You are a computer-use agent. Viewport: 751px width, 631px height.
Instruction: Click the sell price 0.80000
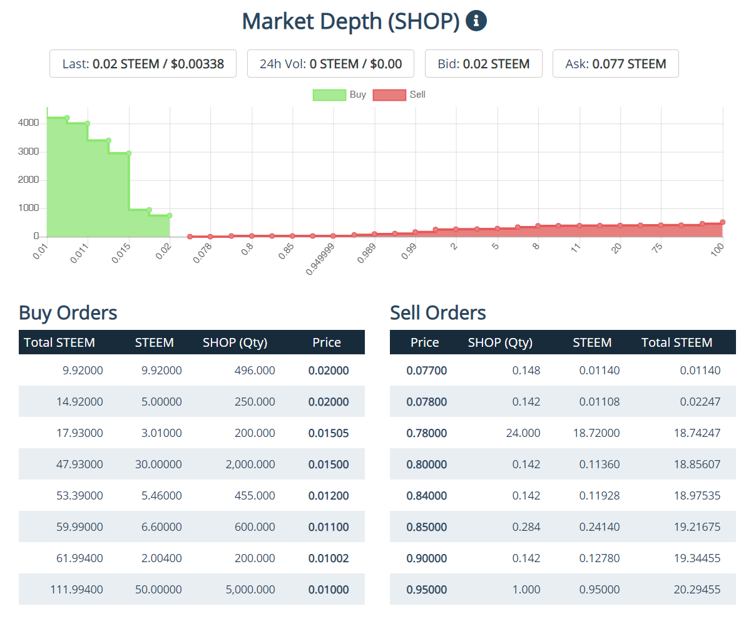coord(427,464)
